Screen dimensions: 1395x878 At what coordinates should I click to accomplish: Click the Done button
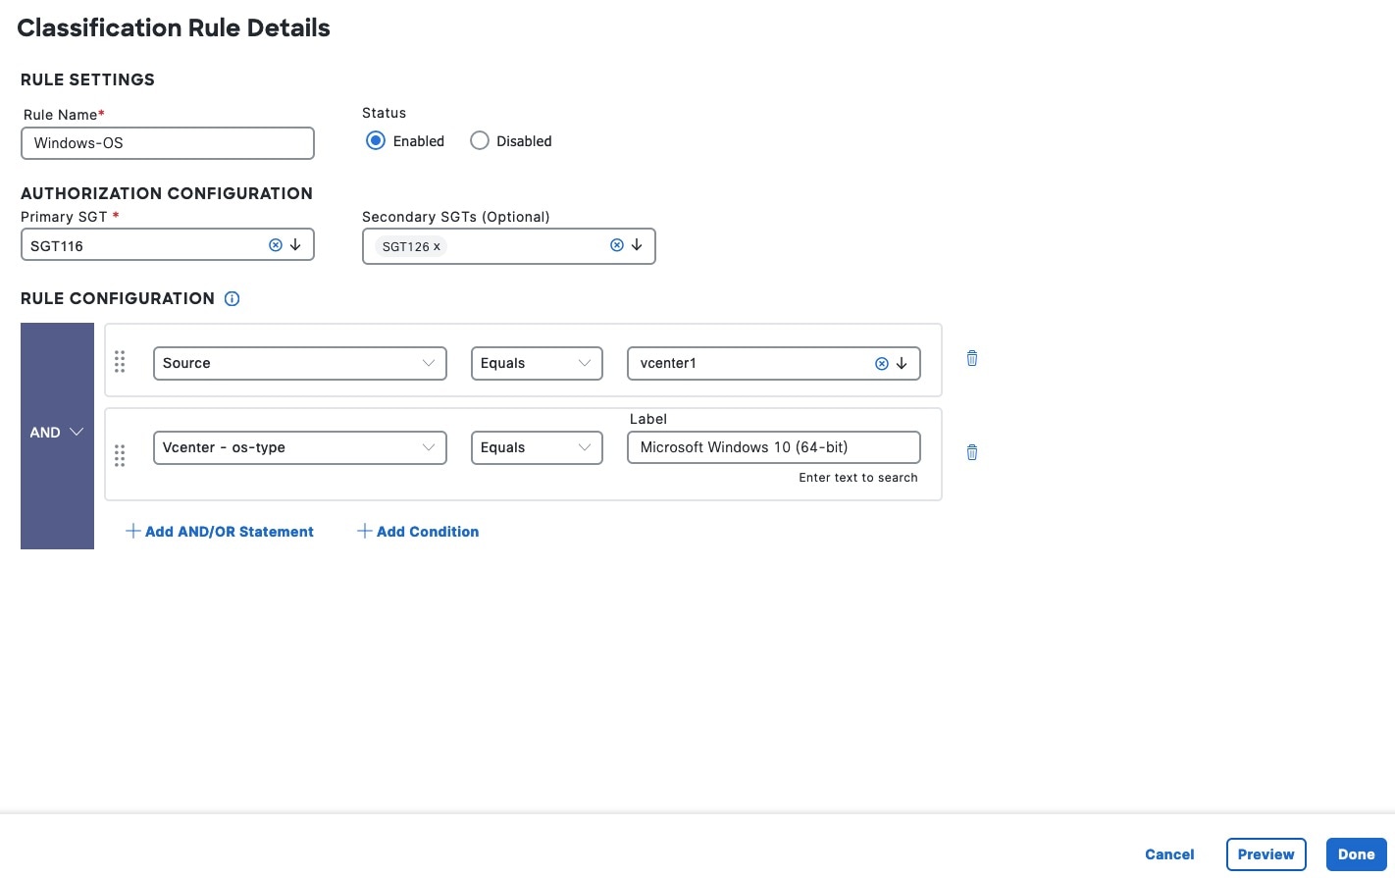[x=1356, y=854]
